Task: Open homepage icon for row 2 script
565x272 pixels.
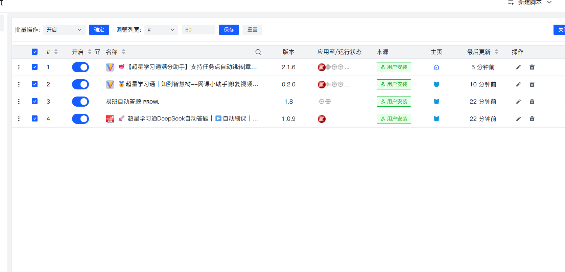Action: pos(437,84)
